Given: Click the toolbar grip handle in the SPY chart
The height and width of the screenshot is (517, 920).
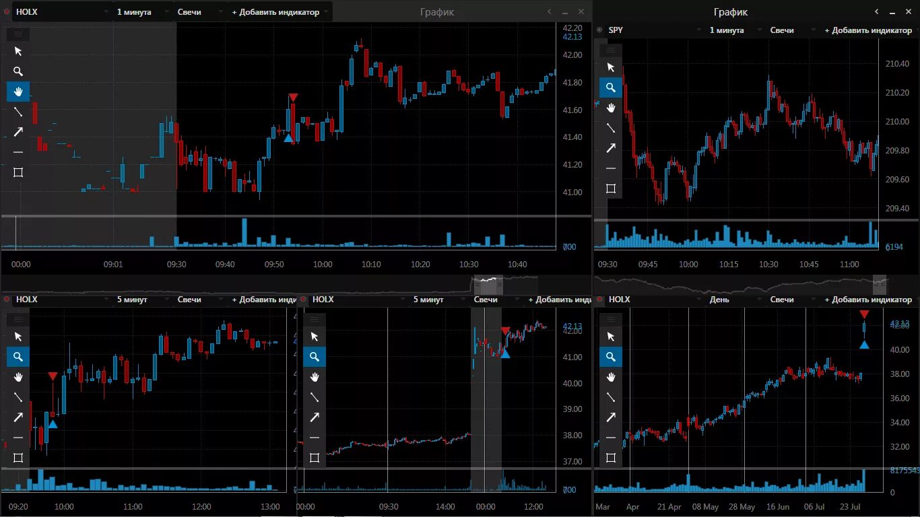Looking at the screenshot, I should pos(611,50).
